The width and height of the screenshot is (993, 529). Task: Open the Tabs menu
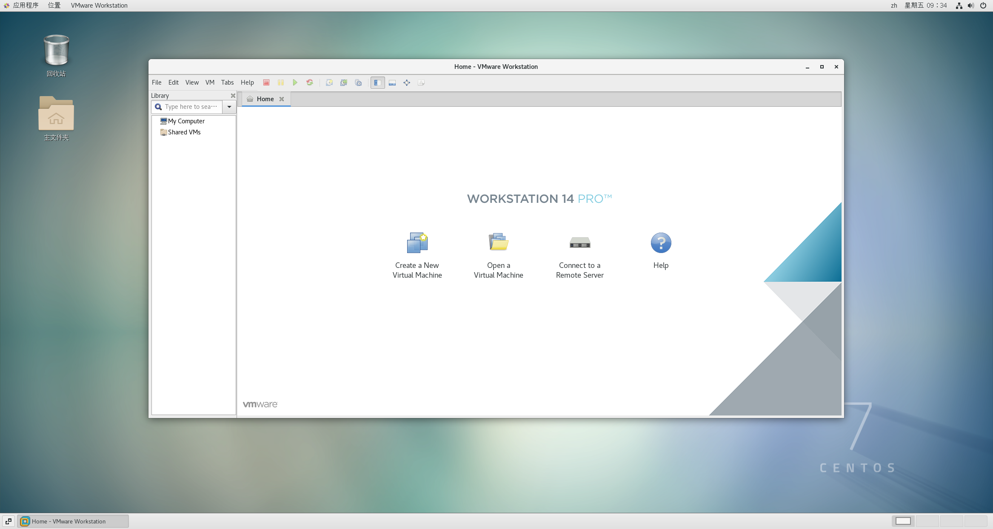(x=227, y=82)
